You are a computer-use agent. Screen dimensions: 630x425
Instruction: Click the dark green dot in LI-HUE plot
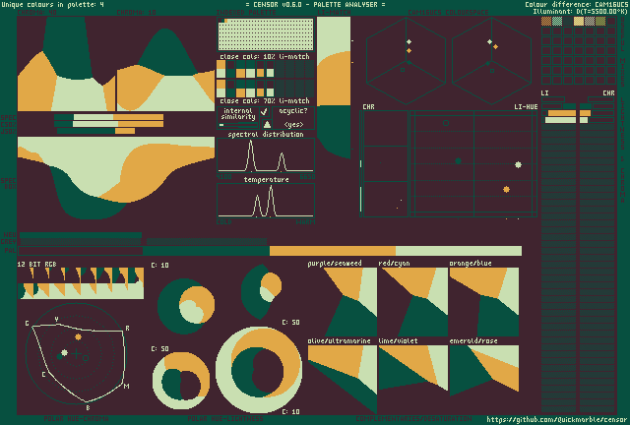tap(458, 160)
